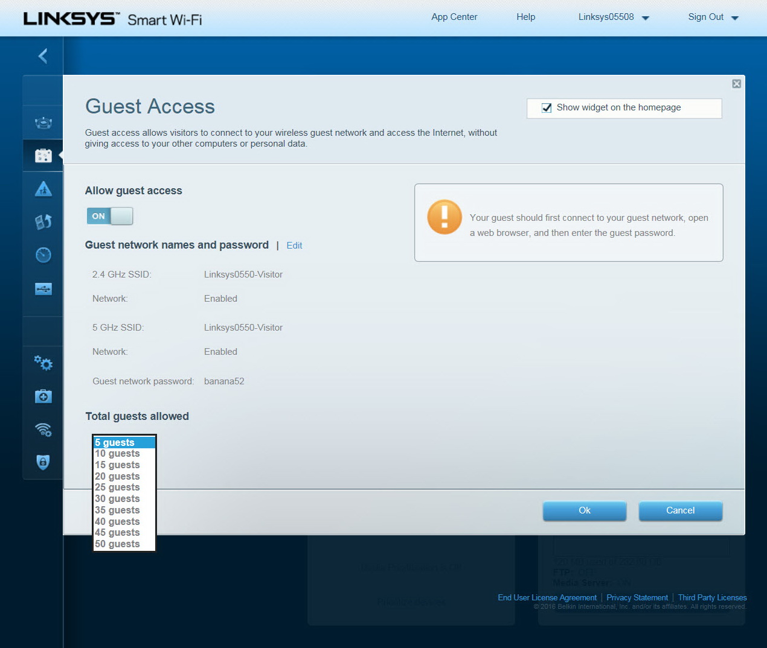This screenshot has width=767, height=648.
Task: Collapse the sidebar with the back arrow
Action: click(x=43, y=56)
